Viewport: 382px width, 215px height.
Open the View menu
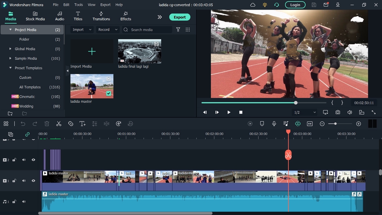92,5
